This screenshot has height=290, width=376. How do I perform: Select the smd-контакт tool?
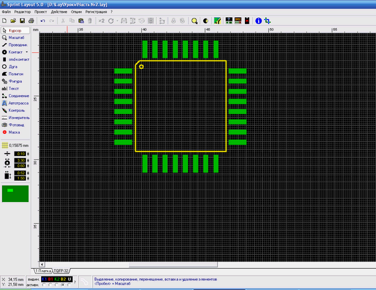click(15, 59)
